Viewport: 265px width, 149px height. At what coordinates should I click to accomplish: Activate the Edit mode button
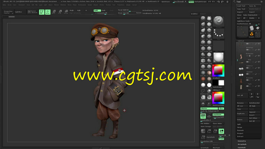[42, 12]
